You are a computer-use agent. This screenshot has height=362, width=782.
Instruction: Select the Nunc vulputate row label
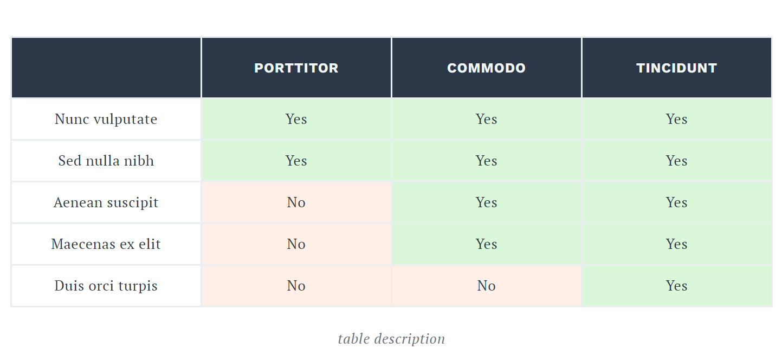106,119
